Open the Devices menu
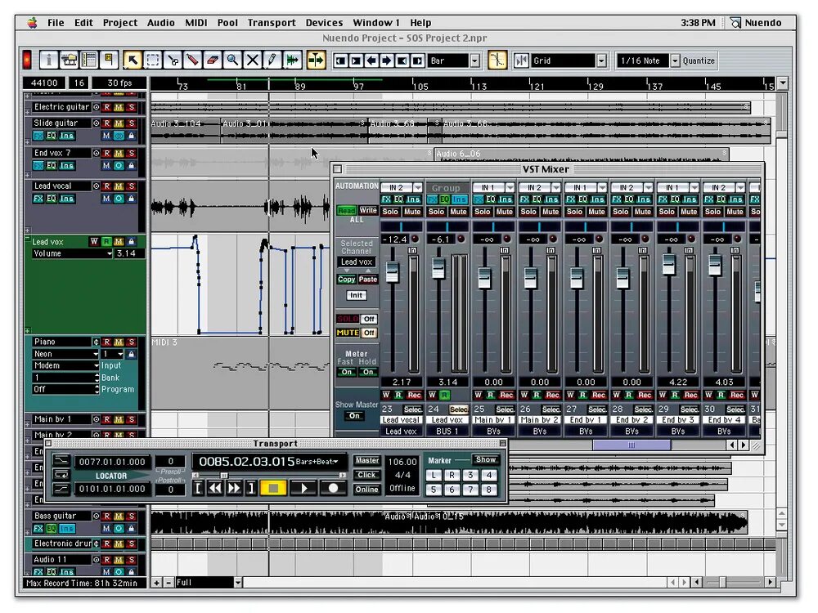The height and width of the screenshot is (613, 818). [324, 22]
